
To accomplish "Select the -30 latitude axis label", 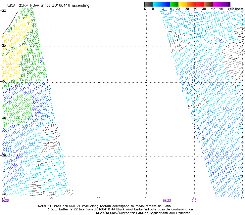I will 3,11.
